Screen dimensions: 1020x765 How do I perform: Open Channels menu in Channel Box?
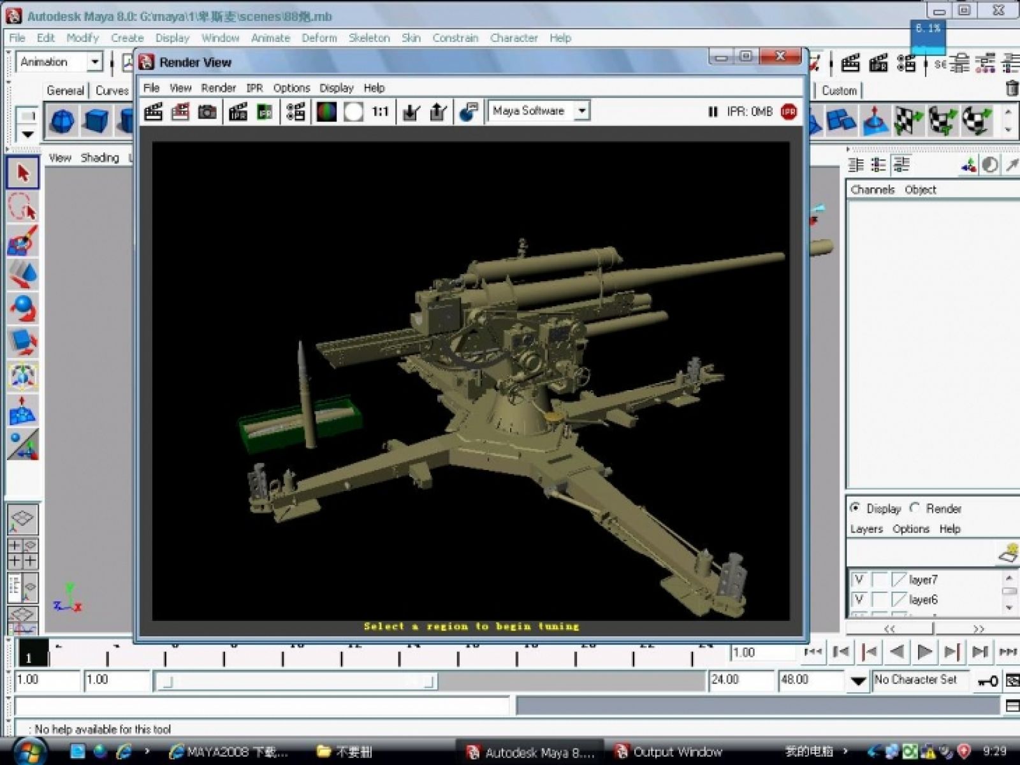(x=872, y=189)
